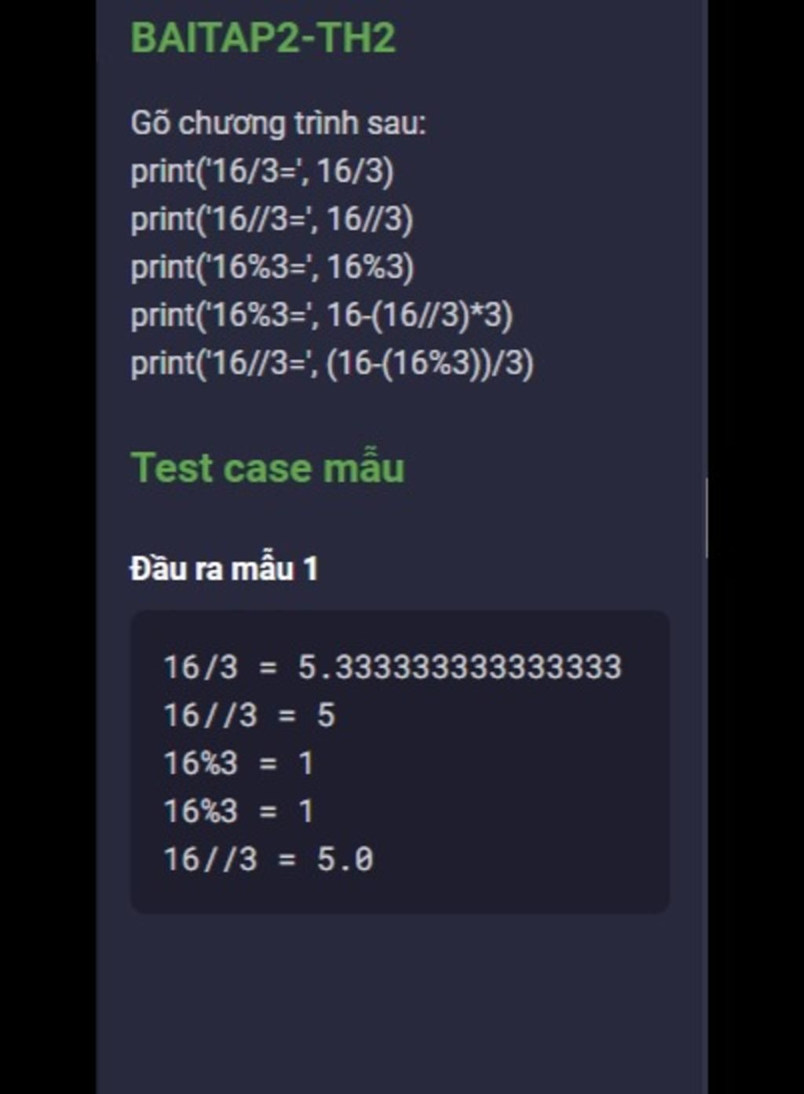Click the 'Đầu ra mẫu 1' label
The image size is (804, 1094).
coord(225,569)
